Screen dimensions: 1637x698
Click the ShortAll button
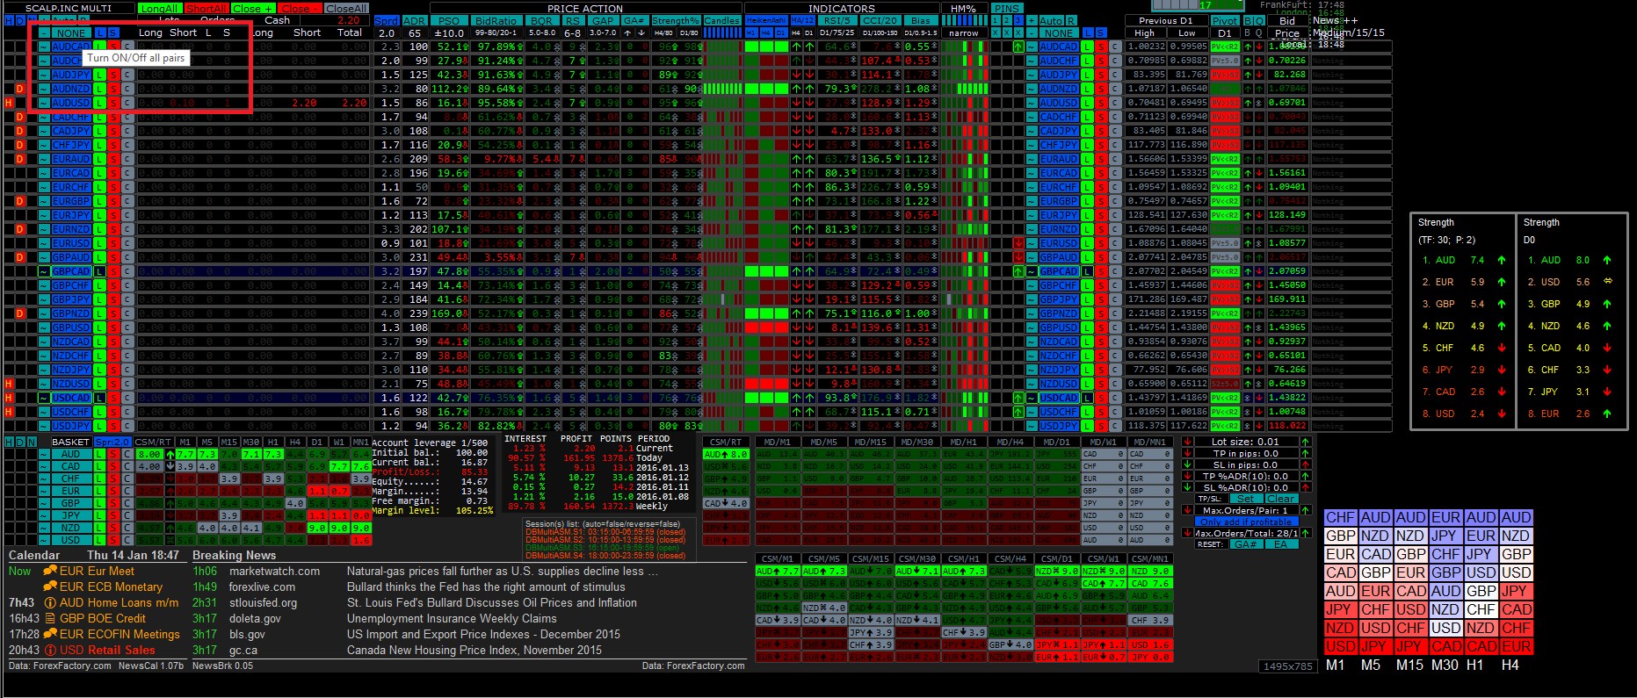206,8
